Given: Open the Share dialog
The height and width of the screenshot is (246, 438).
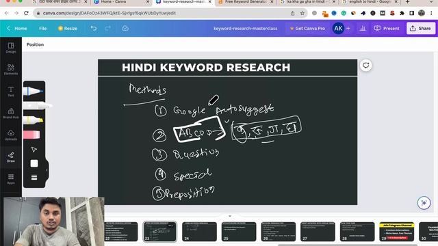Looking at the screenshot, I should click(420, 28).
